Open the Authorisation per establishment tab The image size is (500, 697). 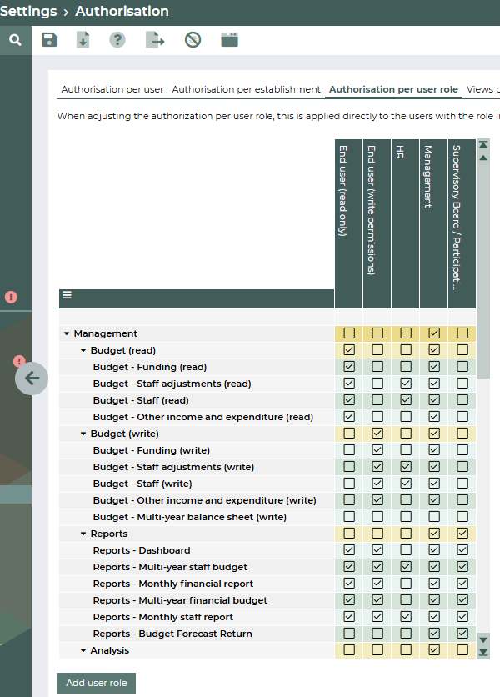[246, 89]
